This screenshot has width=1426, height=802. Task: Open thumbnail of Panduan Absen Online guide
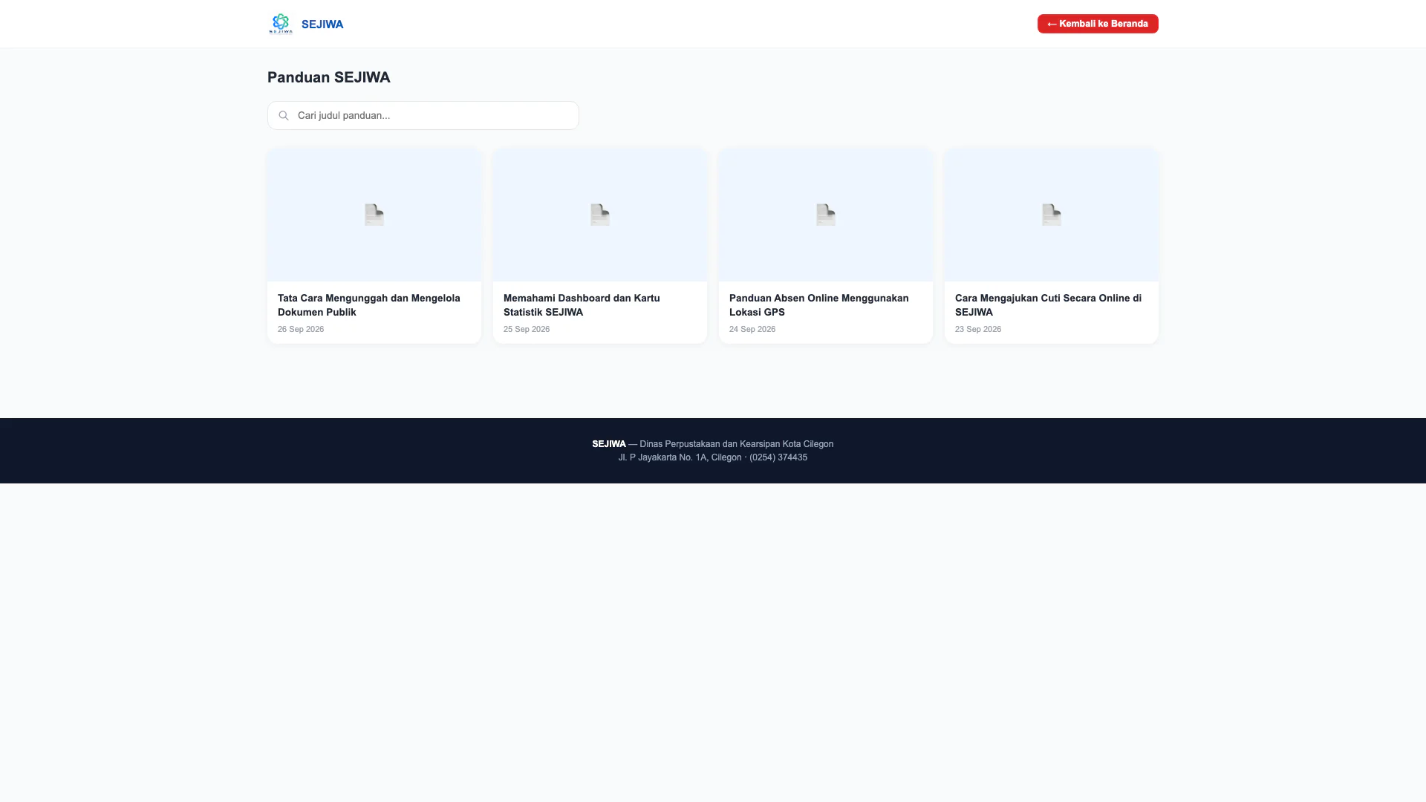click(826, 215)
